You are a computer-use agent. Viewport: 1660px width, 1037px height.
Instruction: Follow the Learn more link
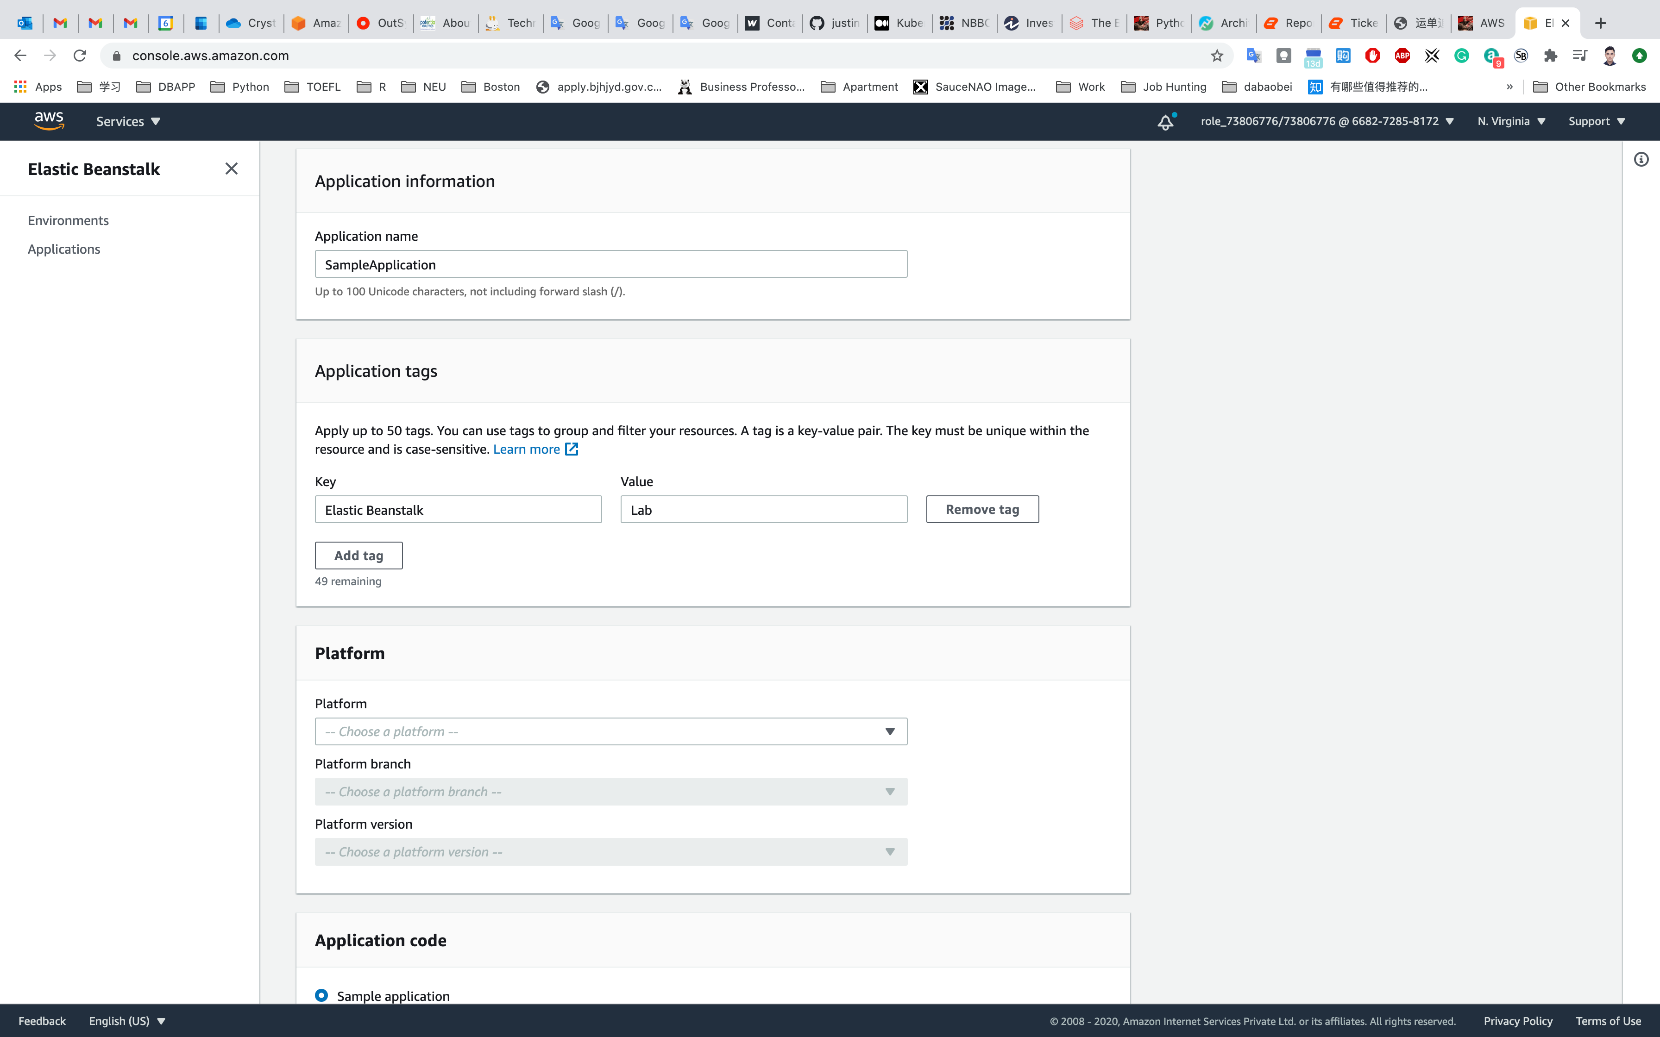pyautogui.click(x=527, y=449)
